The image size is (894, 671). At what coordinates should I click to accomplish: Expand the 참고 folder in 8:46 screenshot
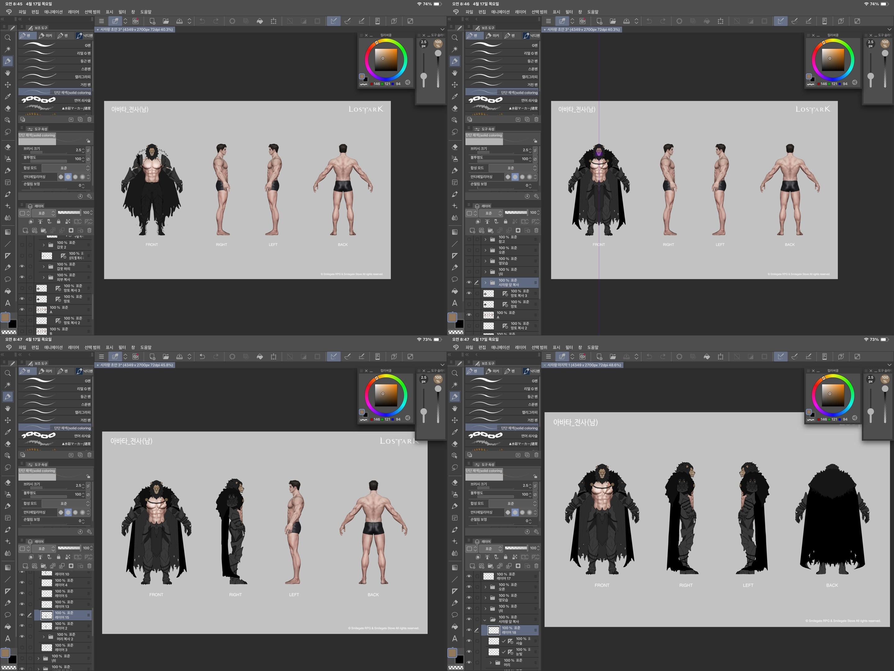(485, 240)
